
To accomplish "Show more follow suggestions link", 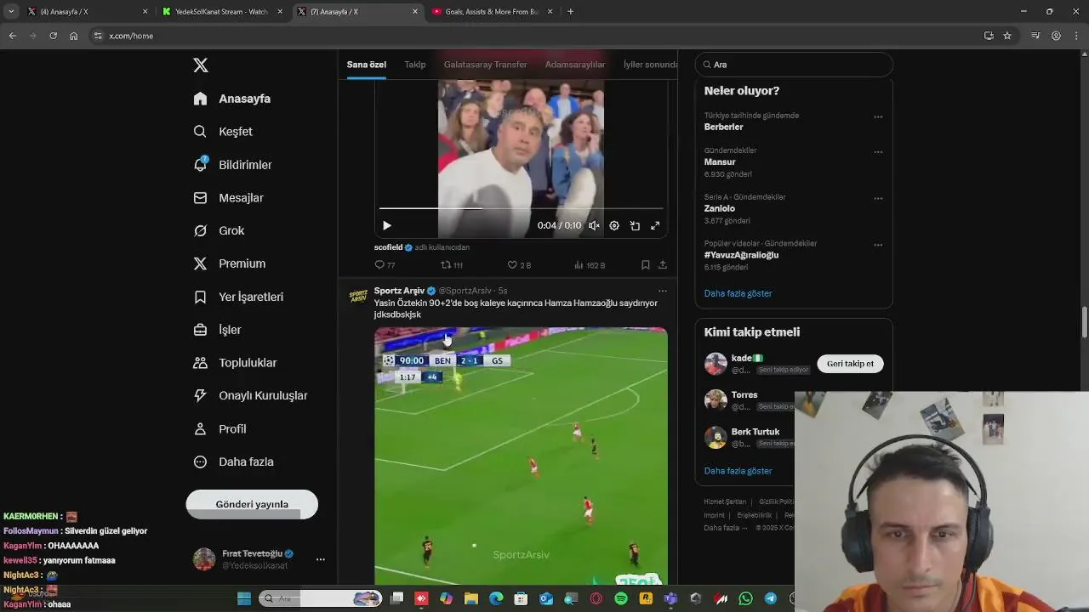I will point(738,471).
